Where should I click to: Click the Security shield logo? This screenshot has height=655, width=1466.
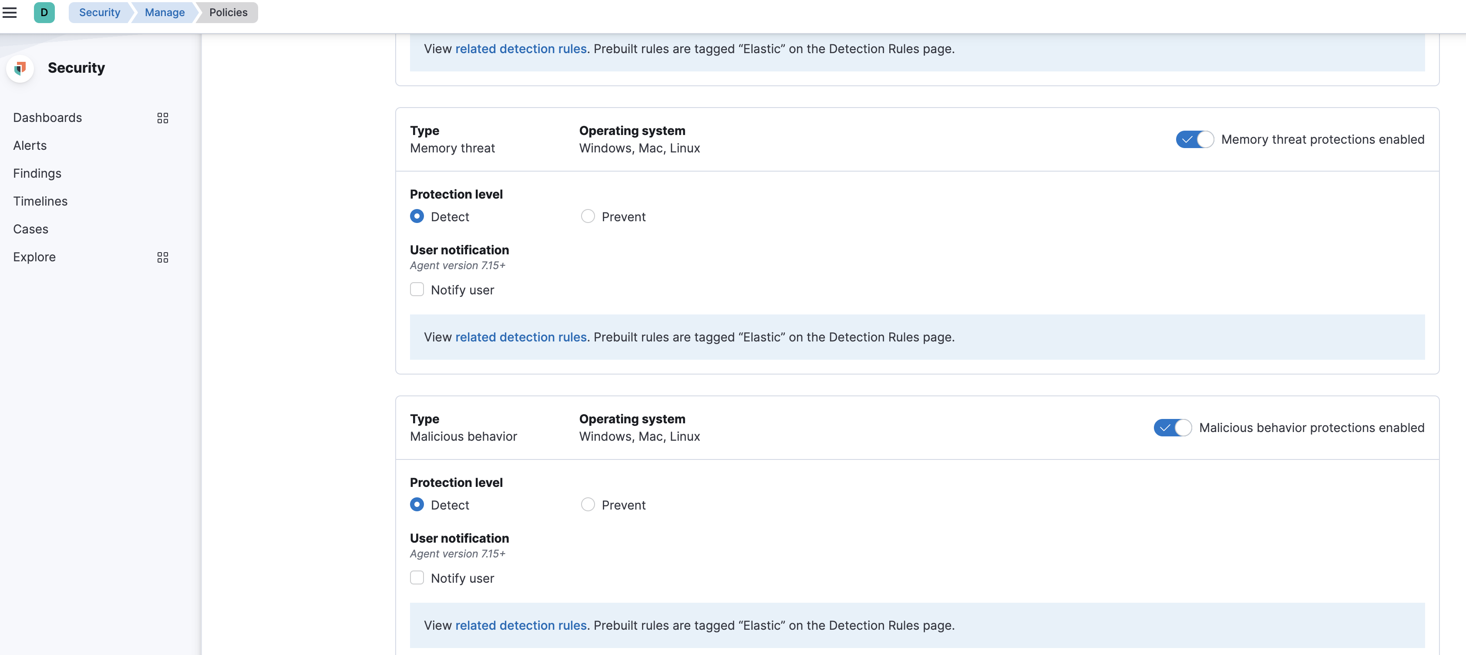tap(20, 68)
